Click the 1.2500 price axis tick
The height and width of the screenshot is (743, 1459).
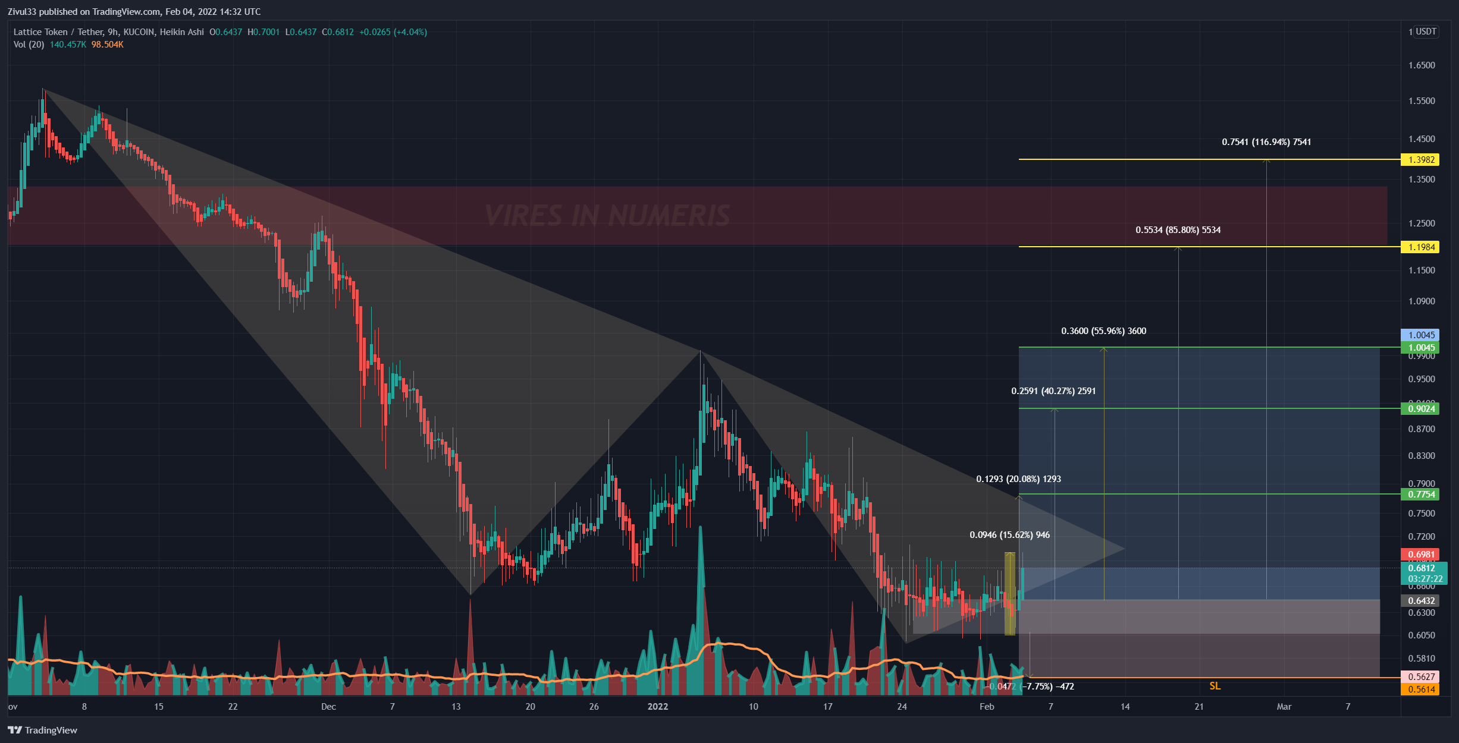(1422, 223)
